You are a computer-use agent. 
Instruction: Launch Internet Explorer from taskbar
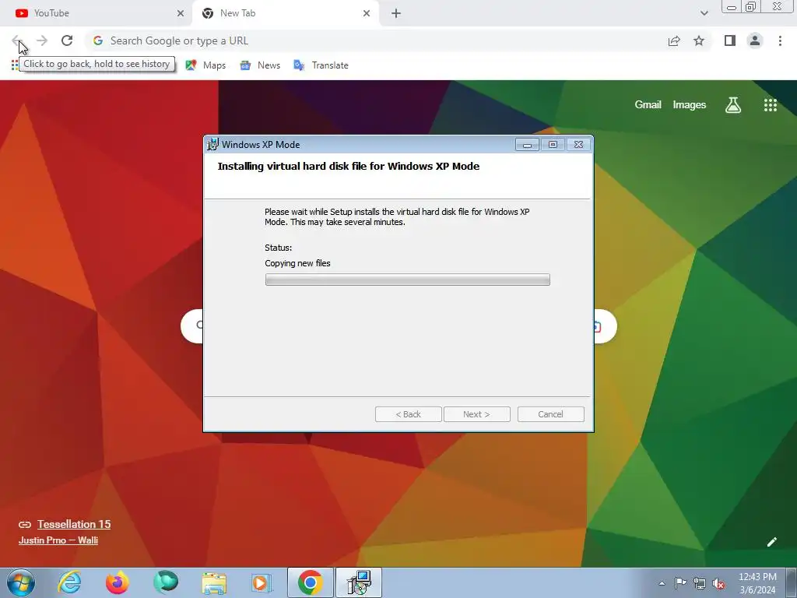pyautogui.click(x=69, y=582)
